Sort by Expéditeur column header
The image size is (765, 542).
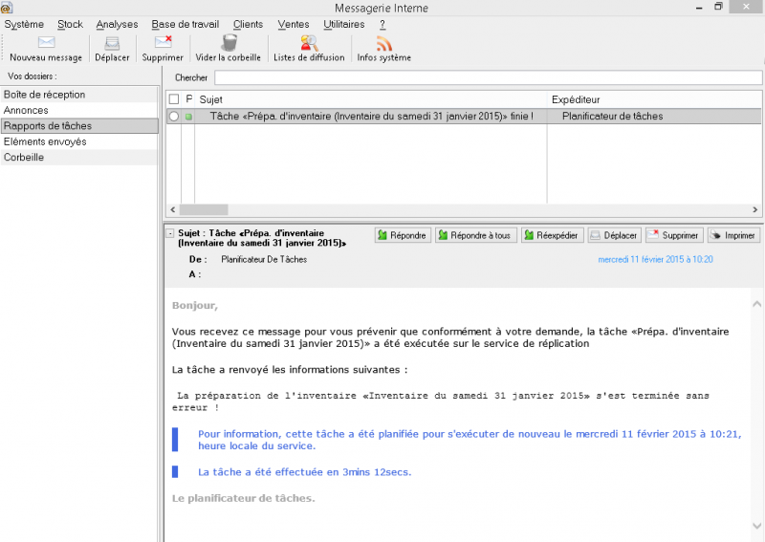coord(654,99)
